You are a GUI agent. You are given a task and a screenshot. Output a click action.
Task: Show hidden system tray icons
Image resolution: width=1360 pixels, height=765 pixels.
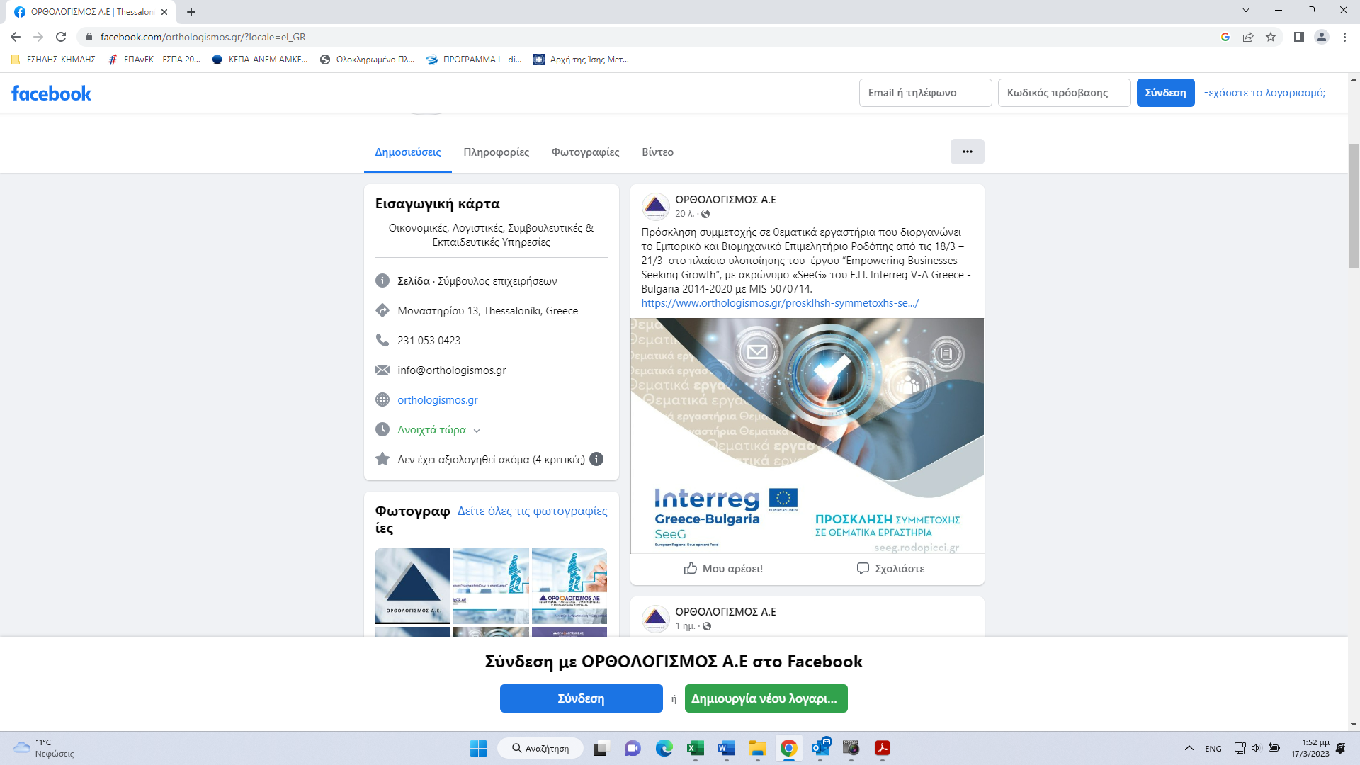[x=1189, y=748]
